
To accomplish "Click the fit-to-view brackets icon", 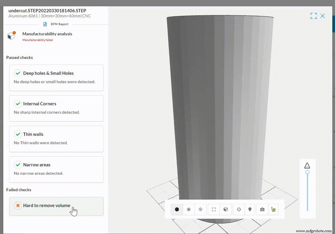I will (x=214, y=209).
